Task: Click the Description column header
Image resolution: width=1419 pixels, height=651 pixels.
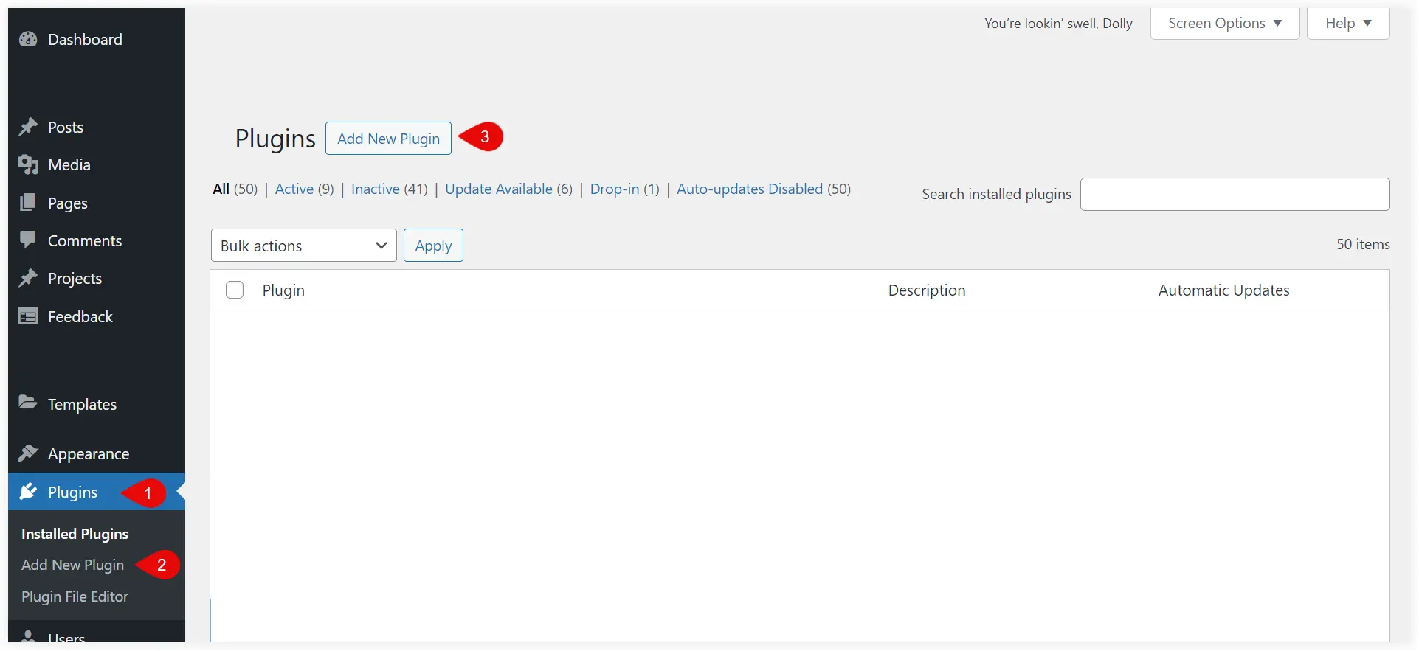Action: tap(927, 290)
